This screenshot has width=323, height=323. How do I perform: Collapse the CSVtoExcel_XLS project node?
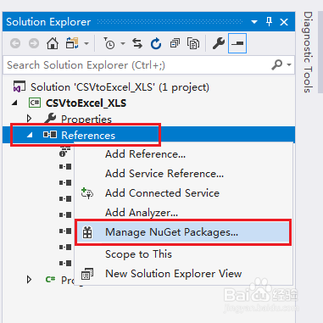coord(14,103)
